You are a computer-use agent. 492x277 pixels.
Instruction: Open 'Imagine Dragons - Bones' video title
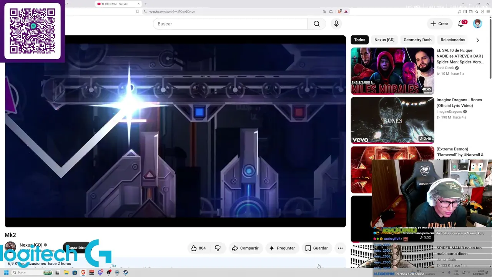[459, 103]
